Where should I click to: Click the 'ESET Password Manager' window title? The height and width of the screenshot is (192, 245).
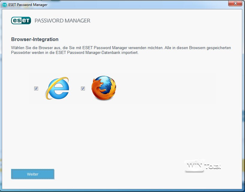coord(28,5)
